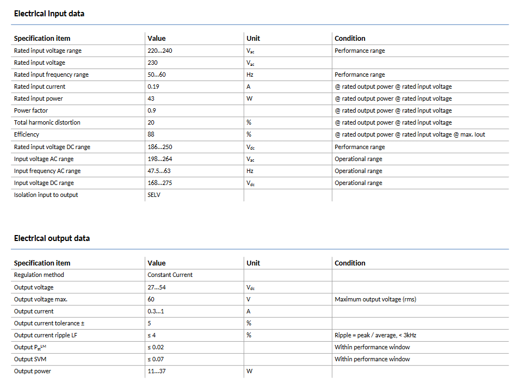
Task: Click the "Output current ripple LF" label
Action: pos(45,335)
